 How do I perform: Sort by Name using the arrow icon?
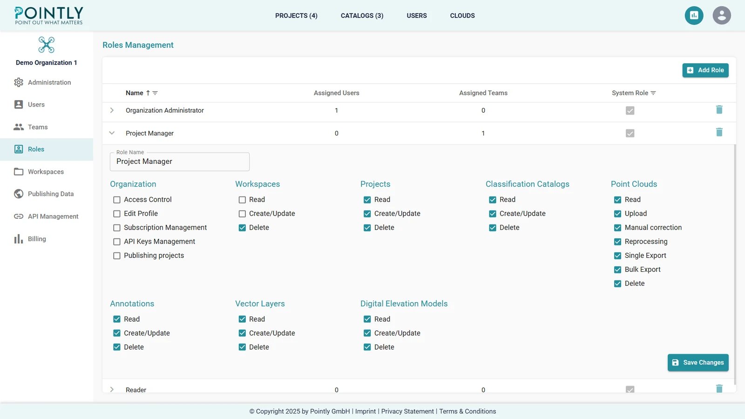(148, 93)
